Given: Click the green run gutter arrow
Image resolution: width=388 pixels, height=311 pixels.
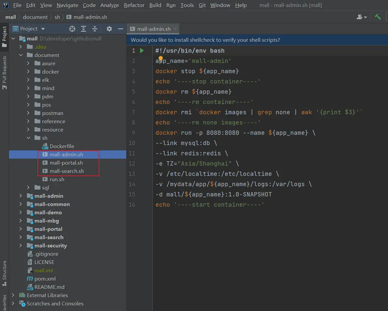Looking at the screenshot, I should pyautogui.click(x=142, y=51).
